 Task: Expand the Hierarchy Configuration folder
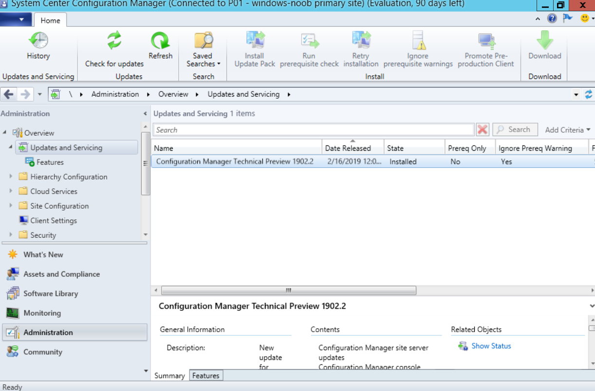(x=11, y=177)
